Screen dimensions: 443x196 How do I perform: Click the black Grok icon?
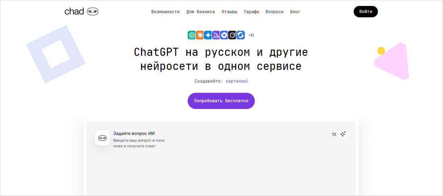click(x=232, y=35)
